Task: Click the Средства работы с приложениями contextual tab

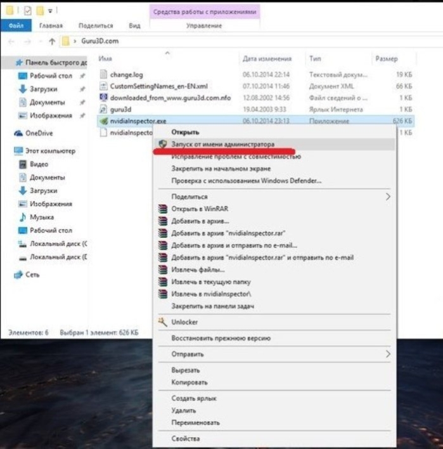Action: pos(205,12)
